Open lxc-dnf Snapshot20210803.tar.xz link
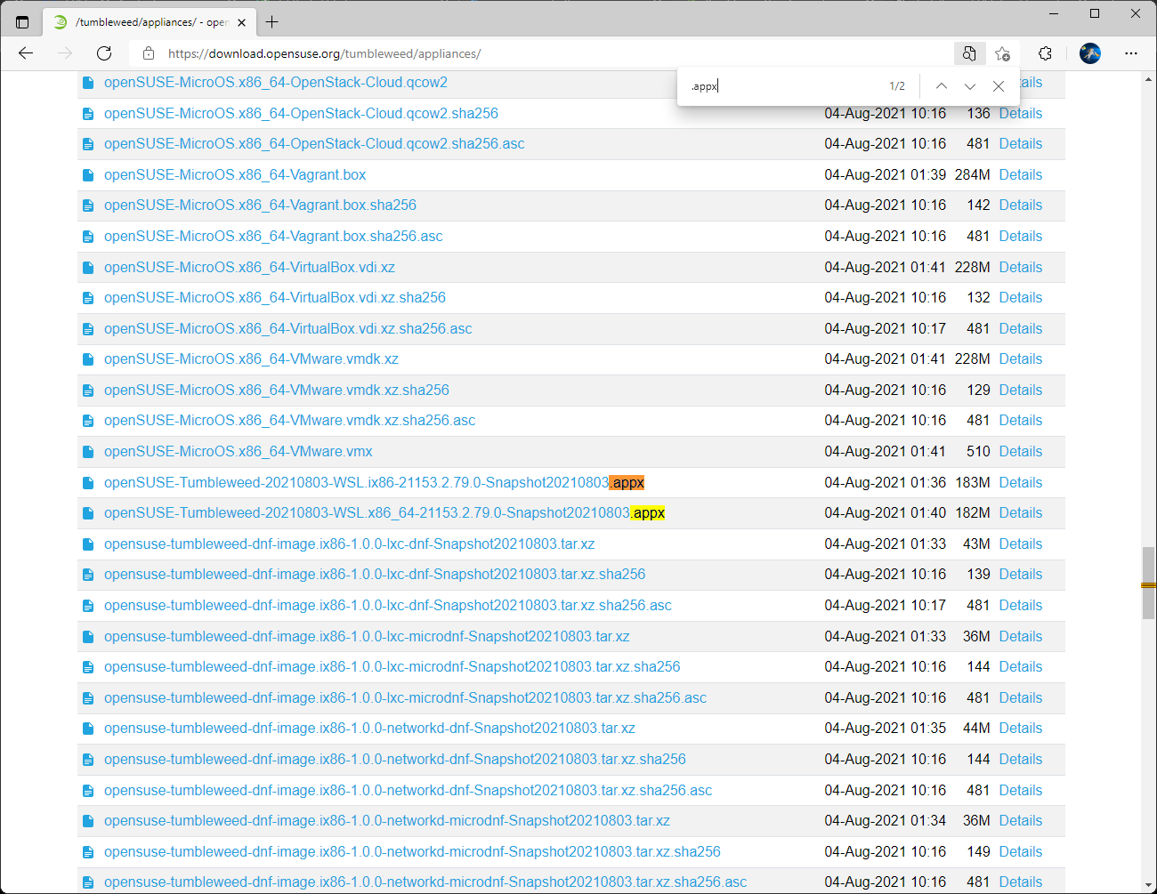 350,544
